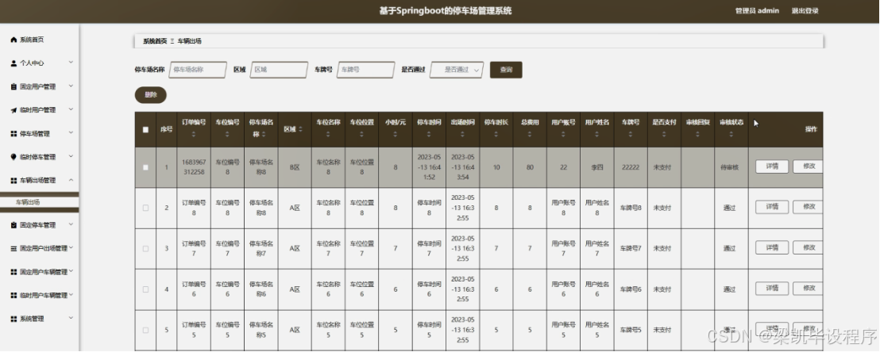880x352 pixels.
Task: Expand 固定停车管理 using its chevron
Action: (71, 225)
